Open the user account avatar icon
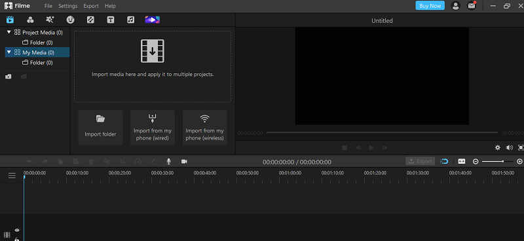This screenshot has height=241, width=524. point(455,6)
